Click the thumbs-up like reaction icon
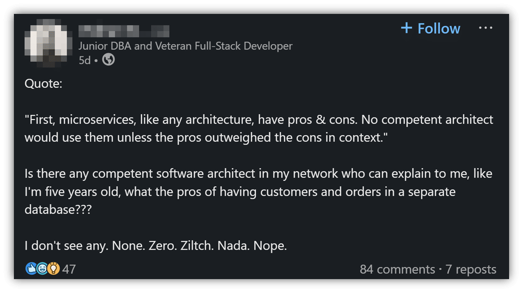 coord(31,269)
